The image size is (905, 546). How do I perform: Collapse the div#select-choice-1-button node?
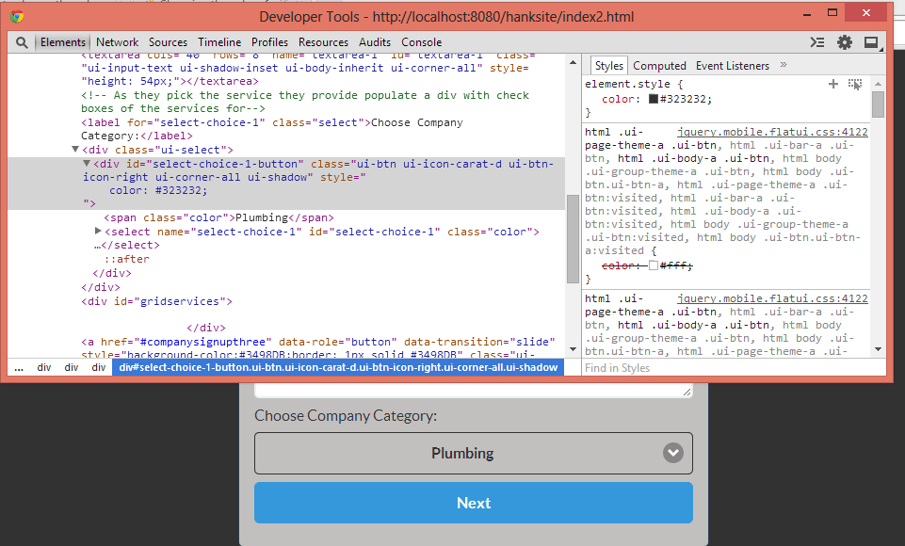pos(89,163)
